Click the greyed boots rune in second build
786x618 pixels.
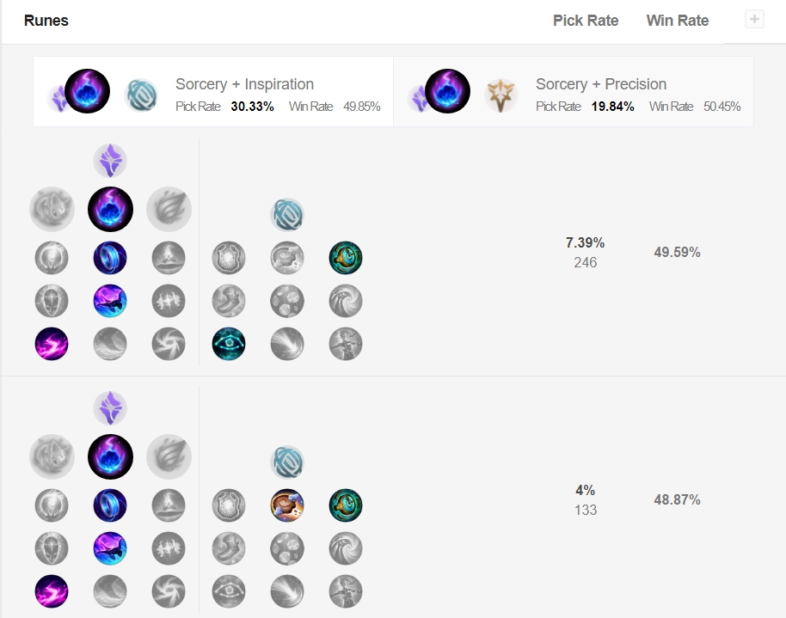(229, 548)
